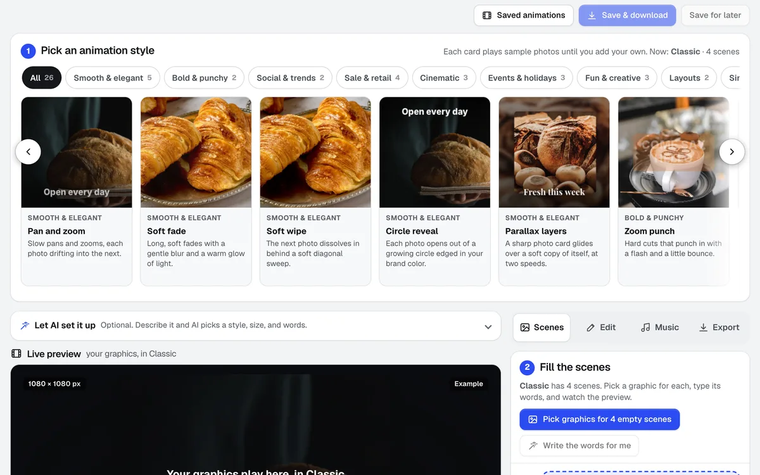Click the download icon in Save & download
This screenshot has width=760, height=475.
pos(592,15)
